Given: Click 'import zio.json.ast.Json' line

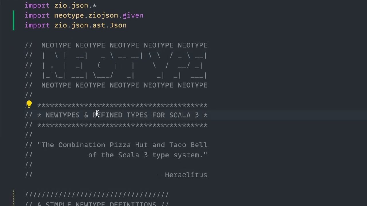Looking at the screenshot, I should 75,25.
